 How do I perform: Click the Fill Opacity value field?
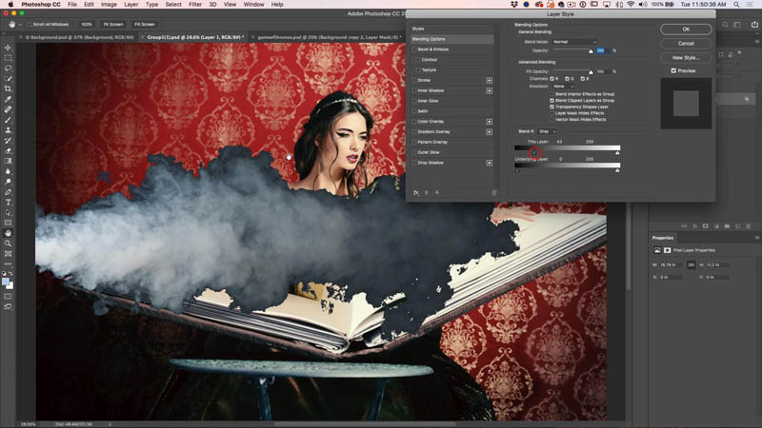(603, 72)
